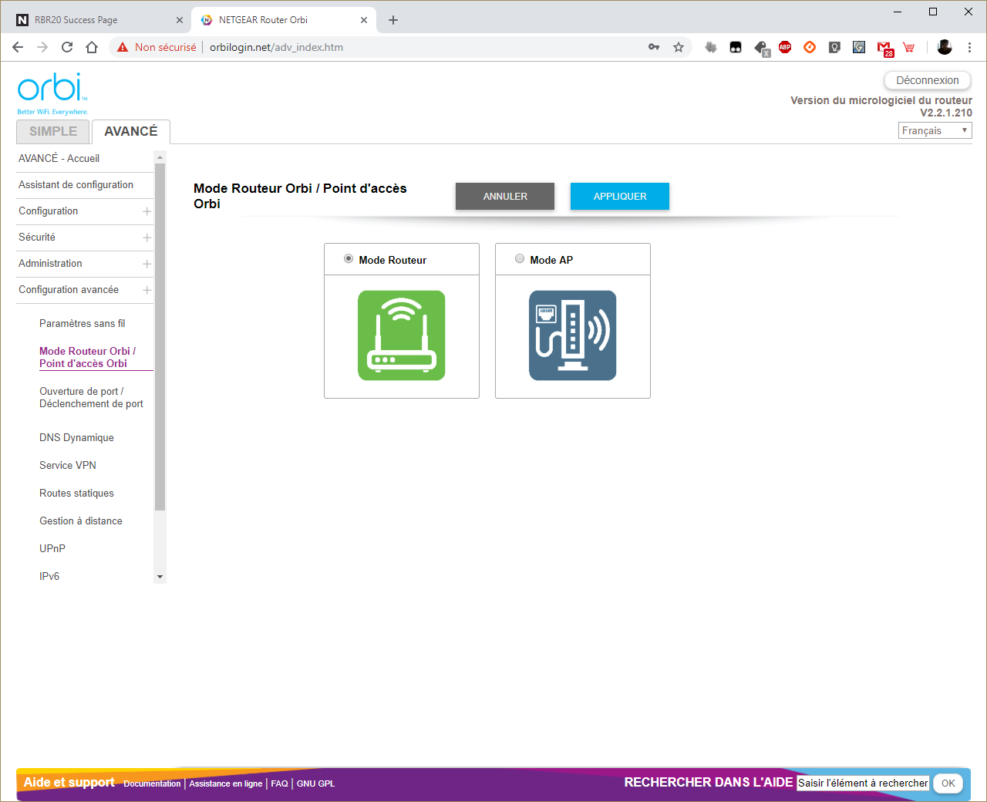This screenshot has height=802, width=987.
Task: Switch to the AVANCÉ tab
Action: point(131,132)
